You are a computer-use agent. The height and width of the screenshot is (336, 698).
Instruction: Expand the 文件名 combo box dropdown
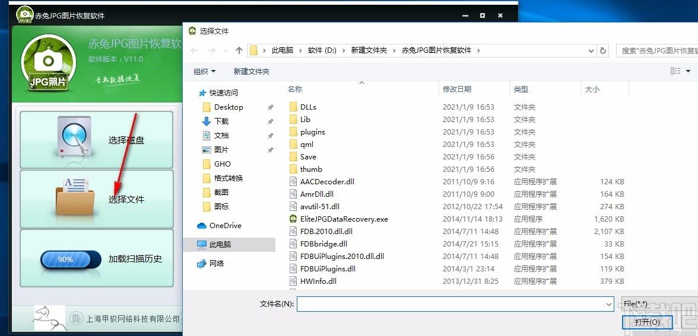click(x=609, y=305)
